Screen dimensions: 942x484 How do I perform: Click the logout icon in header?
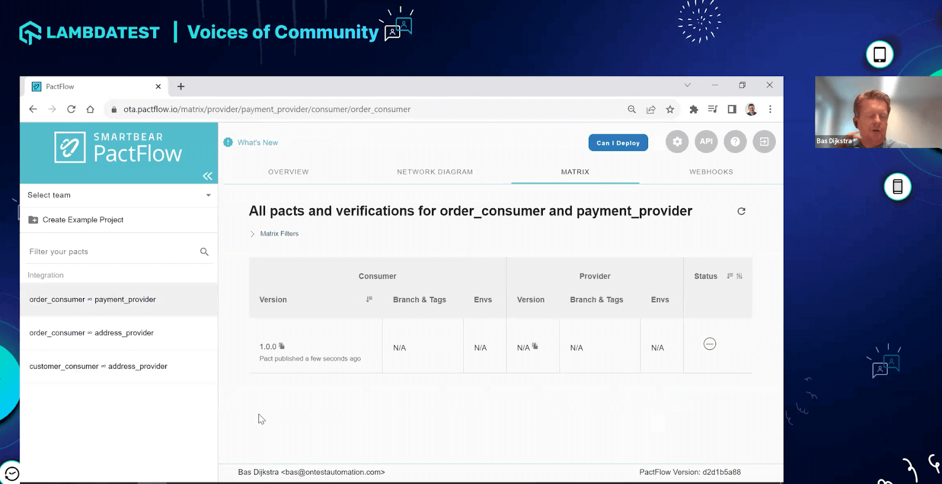pos(764,142)
